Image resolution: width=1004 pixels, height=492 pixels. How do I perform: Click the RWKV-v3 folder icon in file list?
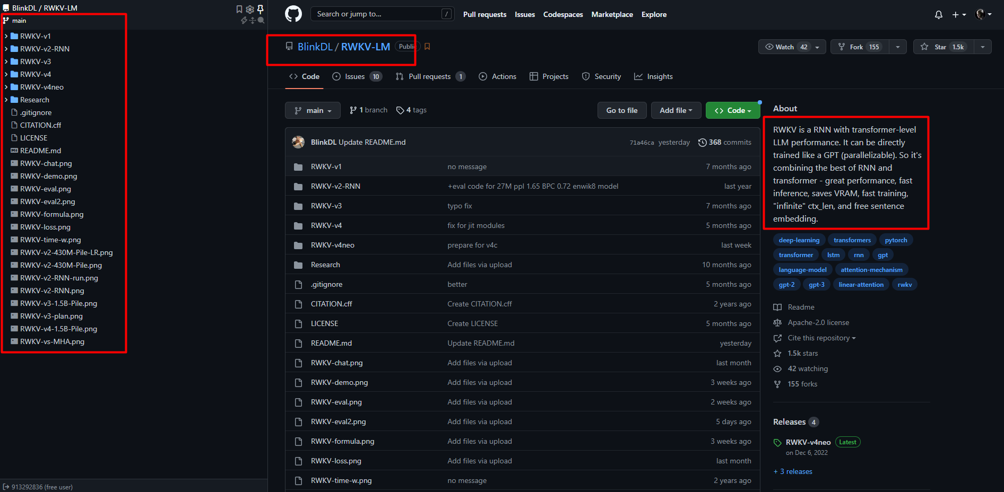[298, 206]
